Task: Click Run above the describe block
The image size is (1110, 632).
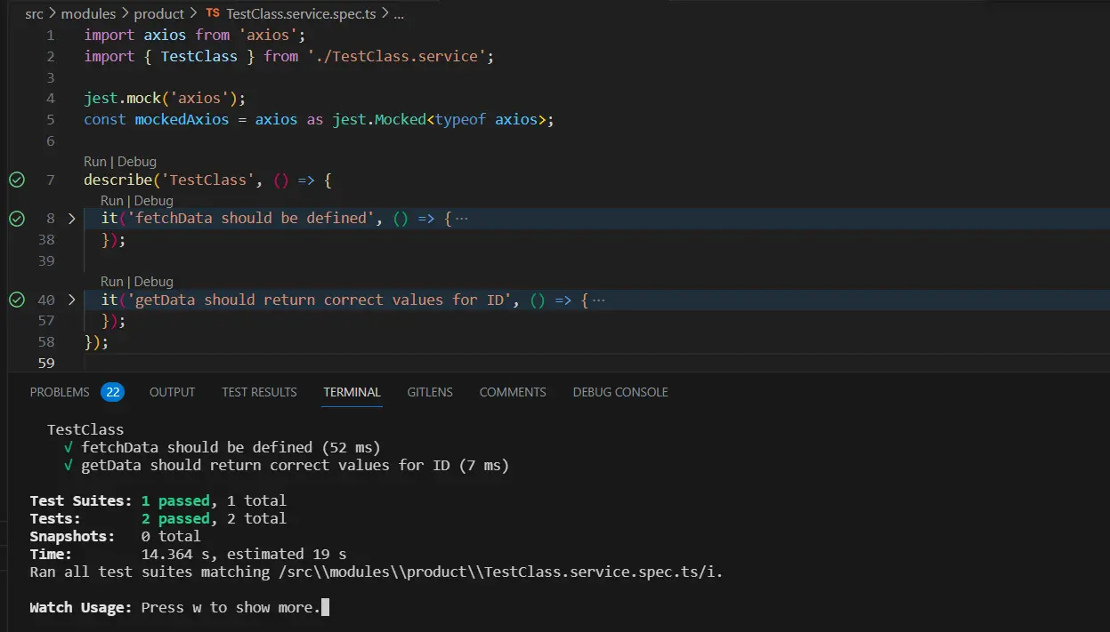Action: pos(94,162)
